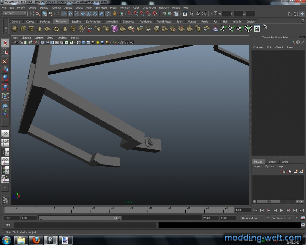This screenshot has height=245, width=306.
Task: Activate the Move tool
Action: 5,69
